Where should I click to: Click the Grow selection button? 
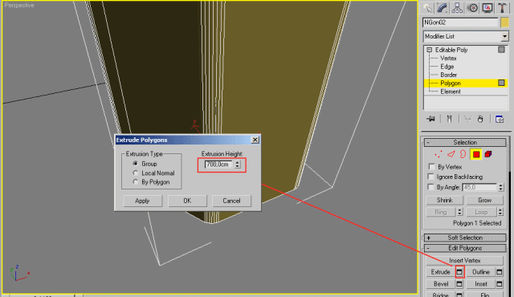(484, 200)
